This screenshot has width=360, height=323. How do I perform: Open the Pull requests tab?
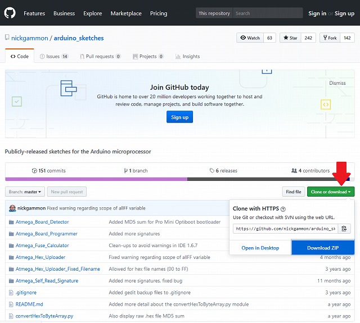click(x=100, y=56)
